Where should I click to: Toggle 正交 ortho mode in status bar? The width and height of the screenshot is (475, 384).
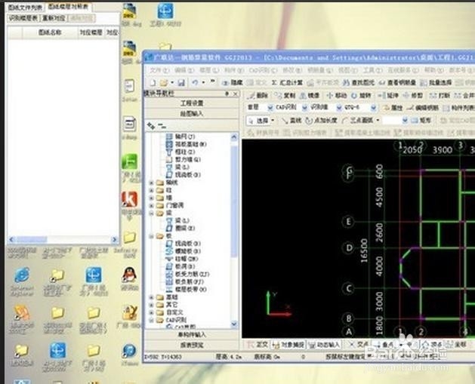click(258, 344)
